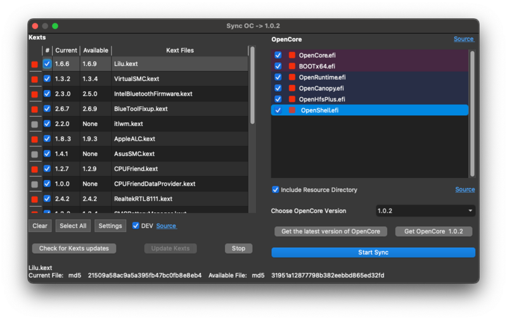Click the Update Kexts button

(170, 248)
